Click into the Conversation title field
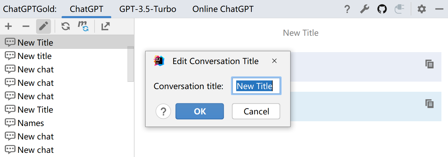Screen dimensions: 448x157 256,86
